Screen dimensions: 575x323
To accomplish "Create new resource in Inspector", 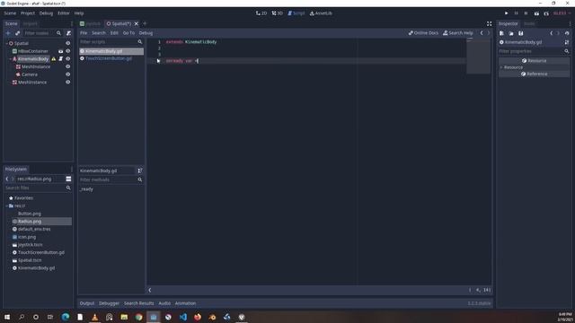I will (501, 33).
